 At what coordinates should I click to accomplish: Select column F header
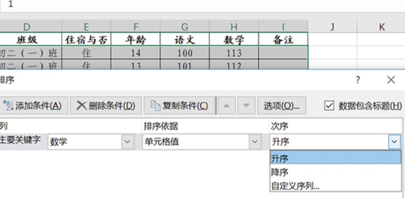(x=136, y=26)
